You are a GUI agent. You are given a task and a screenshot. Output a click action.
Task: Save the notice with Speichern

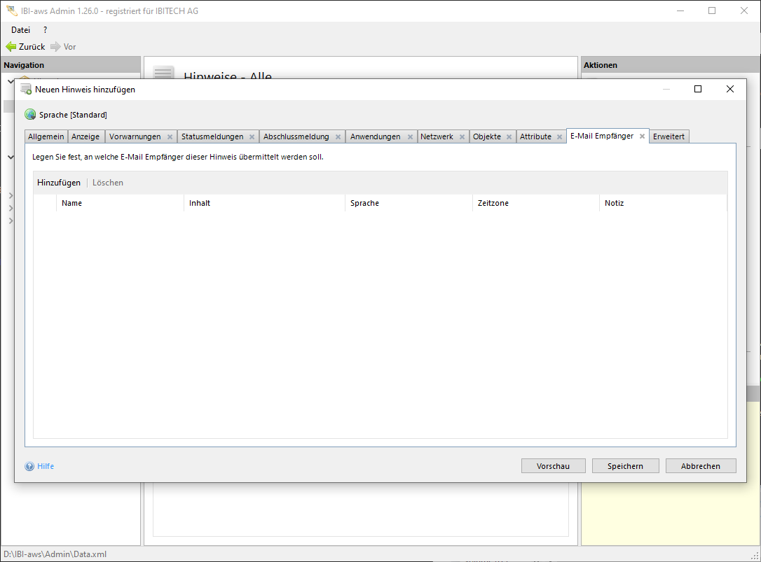(x=625, y=466)
